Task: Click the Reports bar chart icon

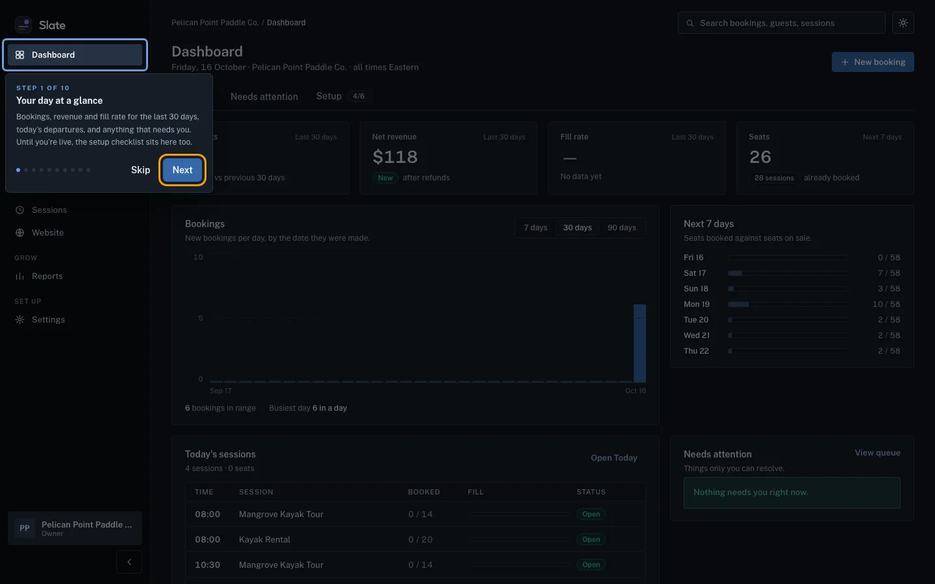Action: (20, 276)
